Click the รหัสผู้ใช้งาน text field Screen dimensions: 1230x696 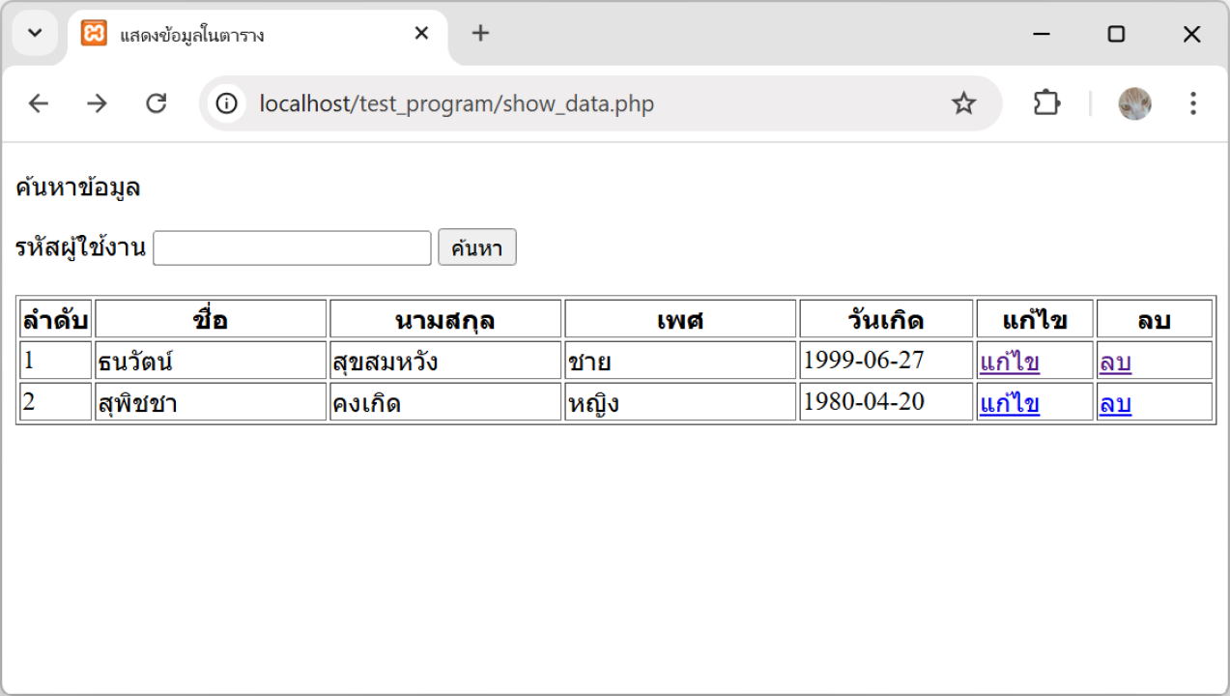click(x=292, y=248)
